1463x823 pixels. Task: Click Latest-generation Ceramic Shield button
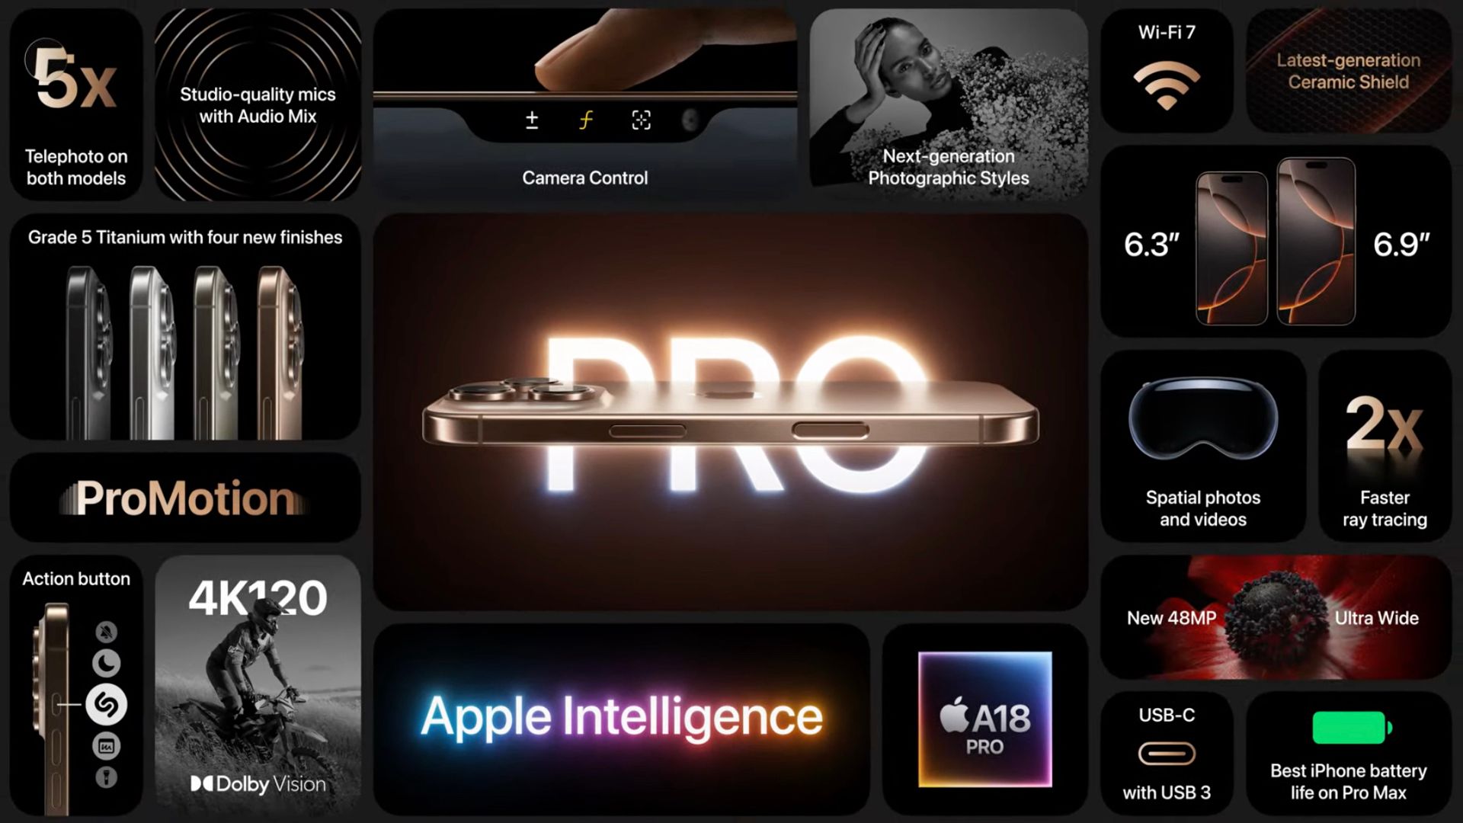point(1346,72)
